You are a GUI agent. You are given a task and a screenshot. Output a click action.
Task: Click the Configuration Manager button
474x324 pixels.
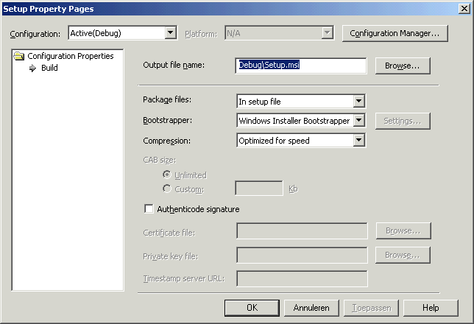[395, 33]
